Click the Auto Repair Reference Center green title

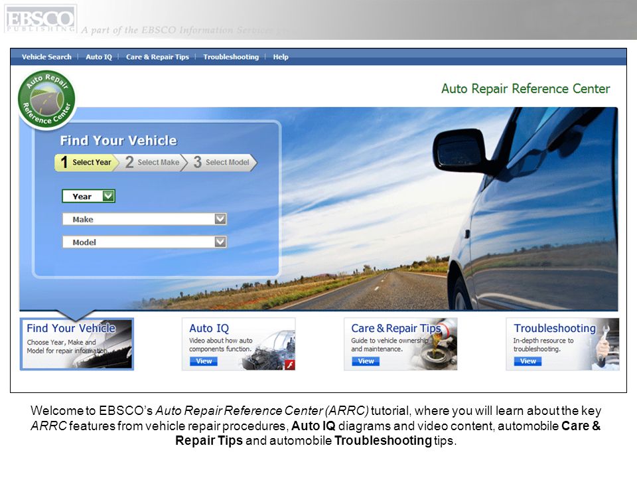(526, 88)
